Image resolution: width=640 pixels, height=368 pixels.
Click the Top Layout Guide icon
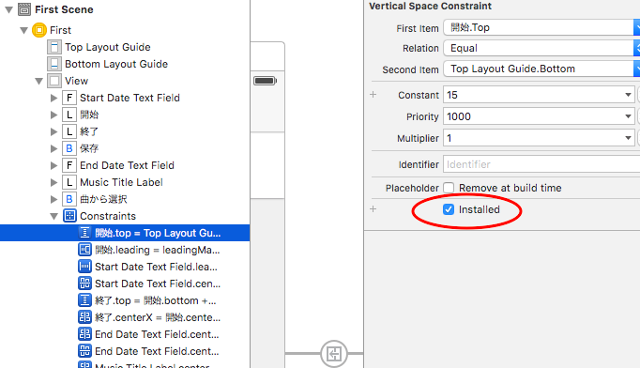54,47
